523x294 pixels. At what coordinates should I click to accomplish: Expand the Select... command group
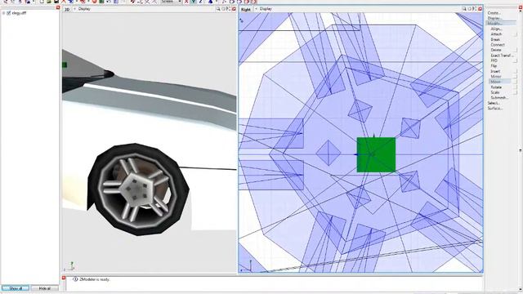(494, 103)
